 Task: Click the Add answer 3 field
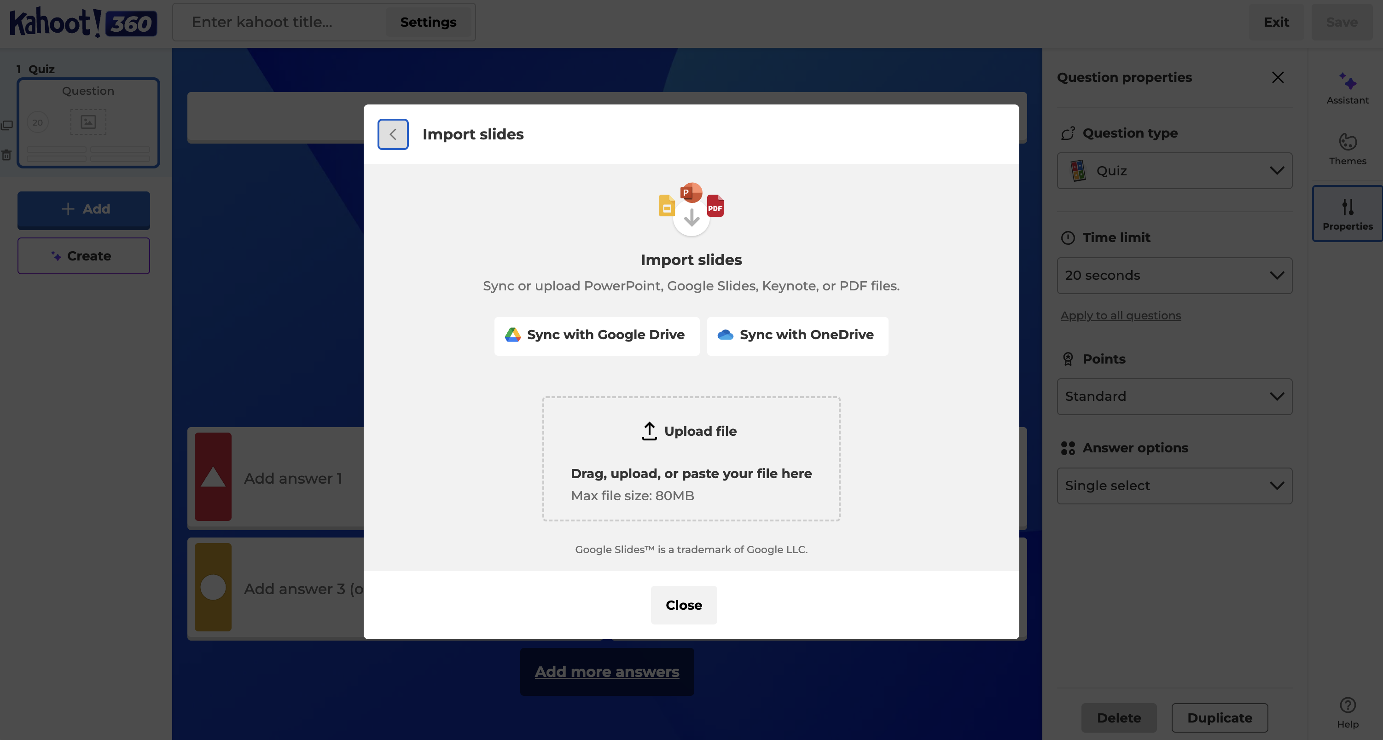303,589
